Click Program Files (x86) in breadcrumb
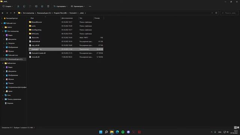Screen dimensions: 240x135 pyautogui.click(x=60, y=13)
